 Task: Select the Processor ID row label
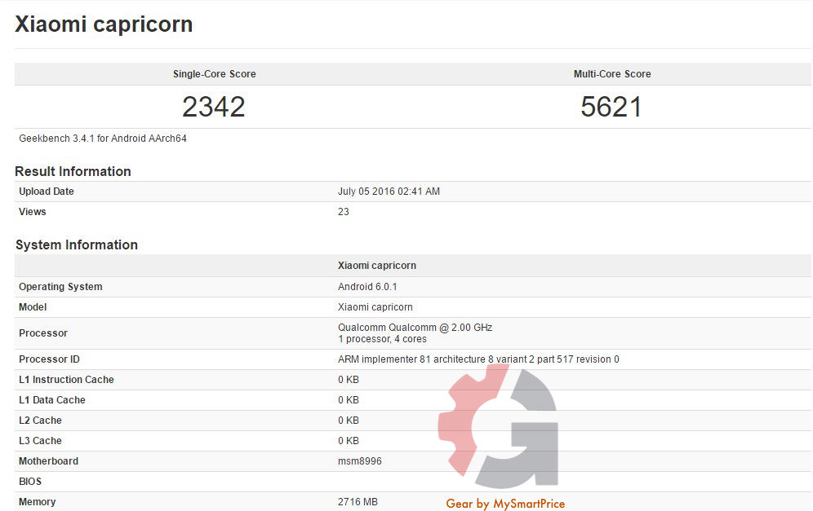tap(49, 359)
